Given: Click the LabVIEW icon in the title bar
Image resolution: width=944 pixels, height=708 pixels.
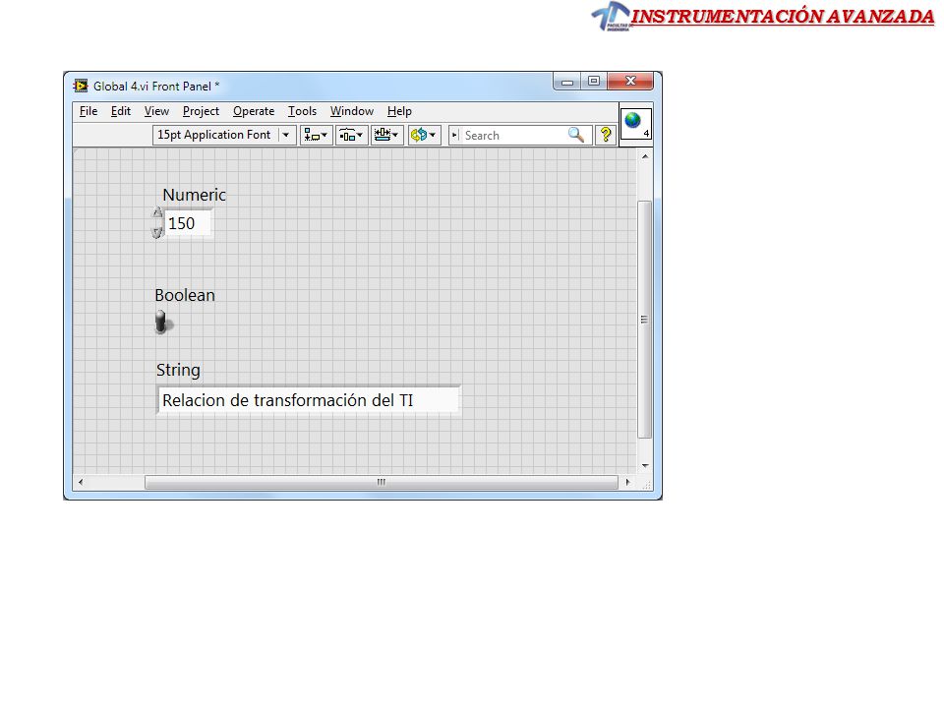Looking at the screenshot, I should [x=80, y=86].
